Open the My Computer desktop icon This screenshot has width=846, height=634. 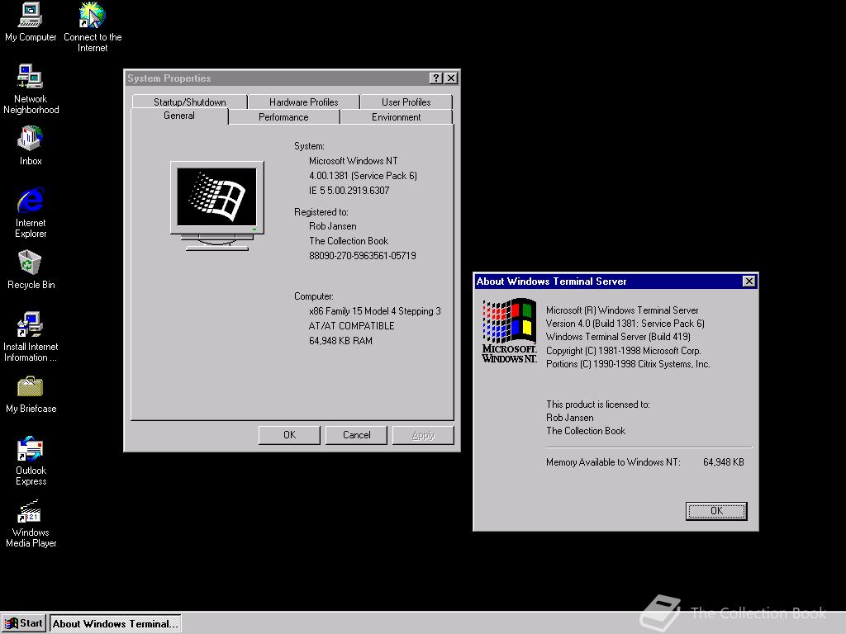[x=31, y=22]
